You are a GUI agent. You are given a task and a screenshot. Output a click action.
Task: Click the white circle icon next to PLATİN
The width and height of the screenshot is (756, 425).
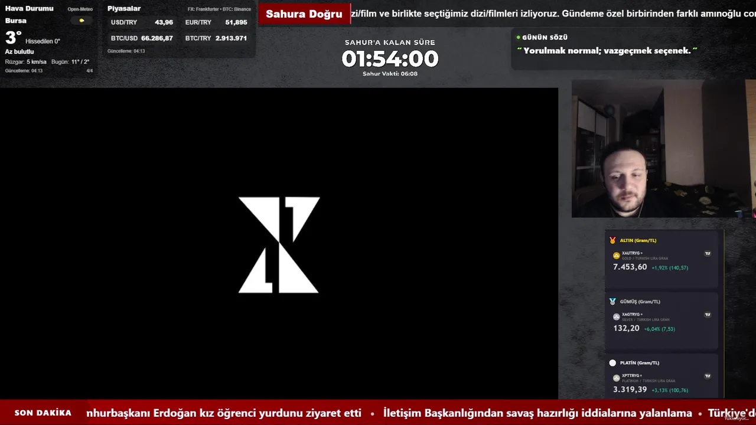[612, 363]
